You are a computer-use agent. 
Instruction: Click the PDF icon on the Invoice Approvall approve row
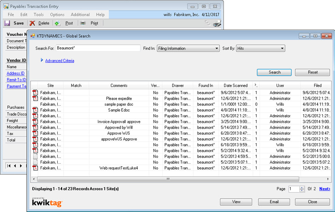pyautogui.click(x=35, y=122)
